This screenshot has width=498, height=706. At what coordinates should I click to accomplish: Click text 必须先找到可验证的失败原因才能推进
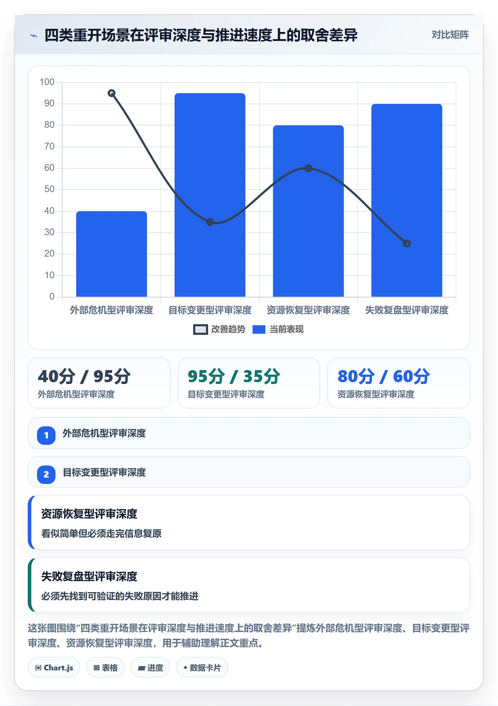[120, 596]
